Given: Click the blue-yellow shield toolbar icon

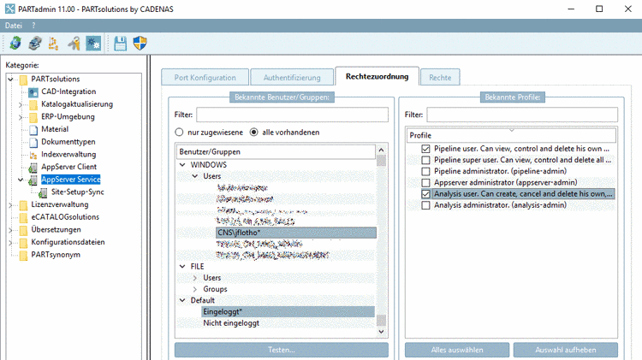Looking at the screenshot, I should (x=140, y=43).
